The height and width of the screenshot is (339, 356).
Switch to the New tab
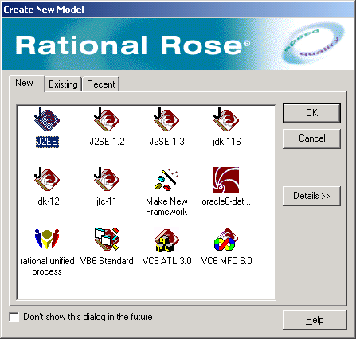click(x=26, y=84)
